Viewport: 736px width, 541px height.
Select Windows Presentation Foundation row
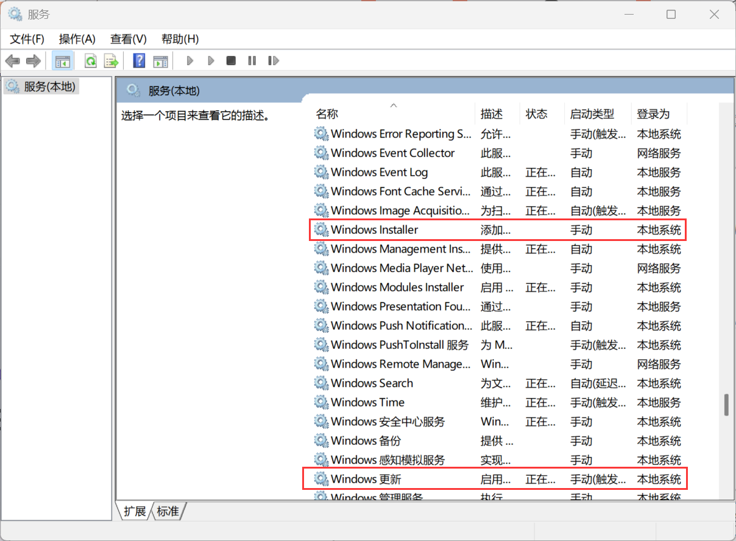498,307
